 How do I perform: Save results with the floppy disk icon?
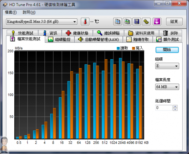pos(137,22)
